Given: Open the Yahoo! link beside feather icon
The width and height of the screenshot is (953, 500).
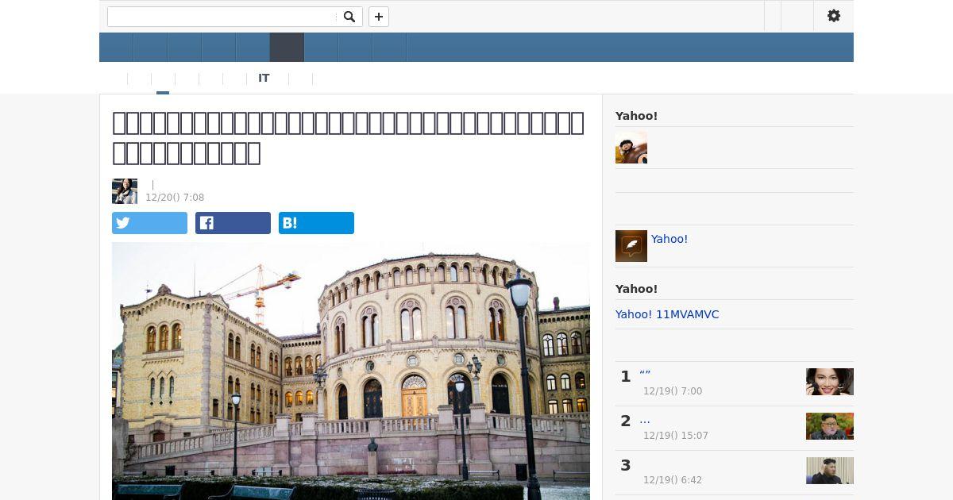Looking at the screenshot, I should tap(669, 239).
